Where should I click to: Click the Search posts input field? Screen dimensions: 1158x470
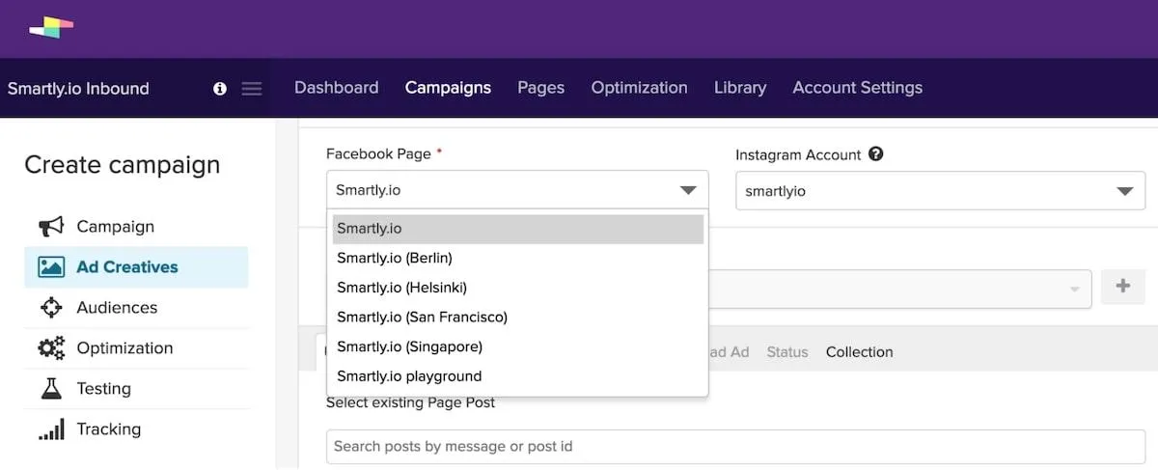coord(735,447)
